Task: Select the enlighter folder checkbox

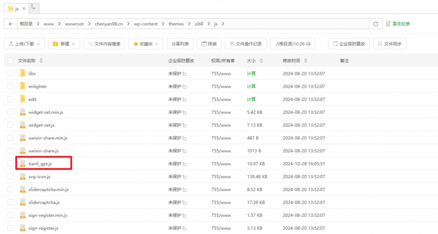Action: pos(10,86)
